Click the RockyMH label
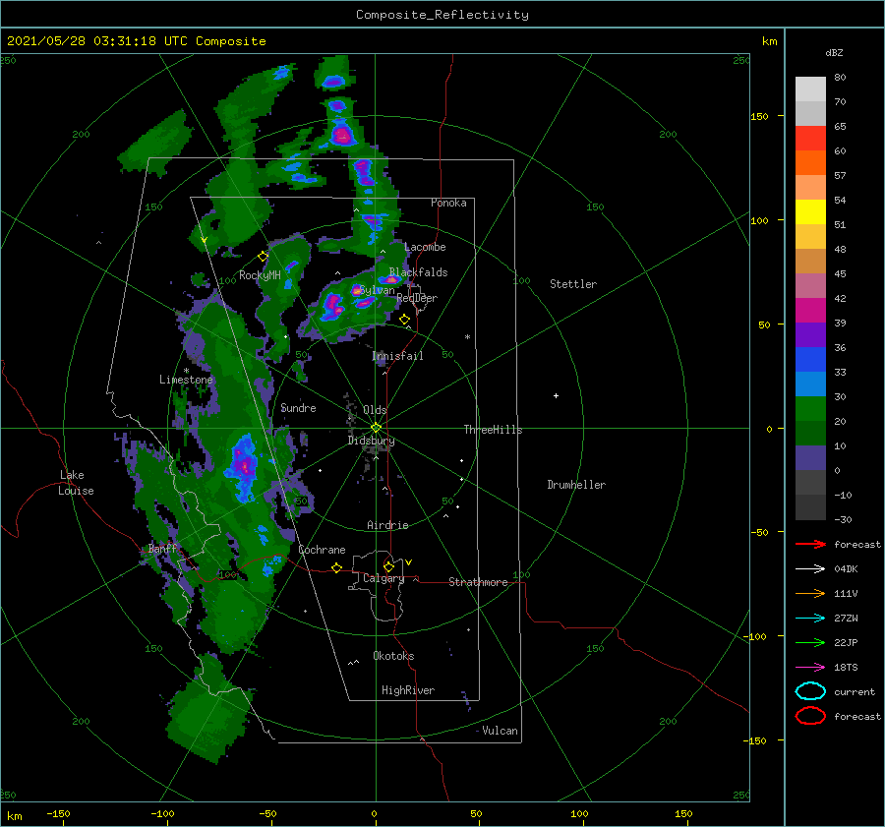Screen dimensions: 885x827 click(x=260, y=275)
